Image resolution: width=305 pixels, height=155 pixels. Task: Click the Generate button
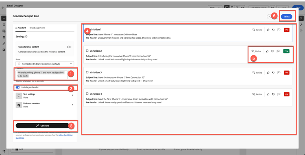pos(43,126)
